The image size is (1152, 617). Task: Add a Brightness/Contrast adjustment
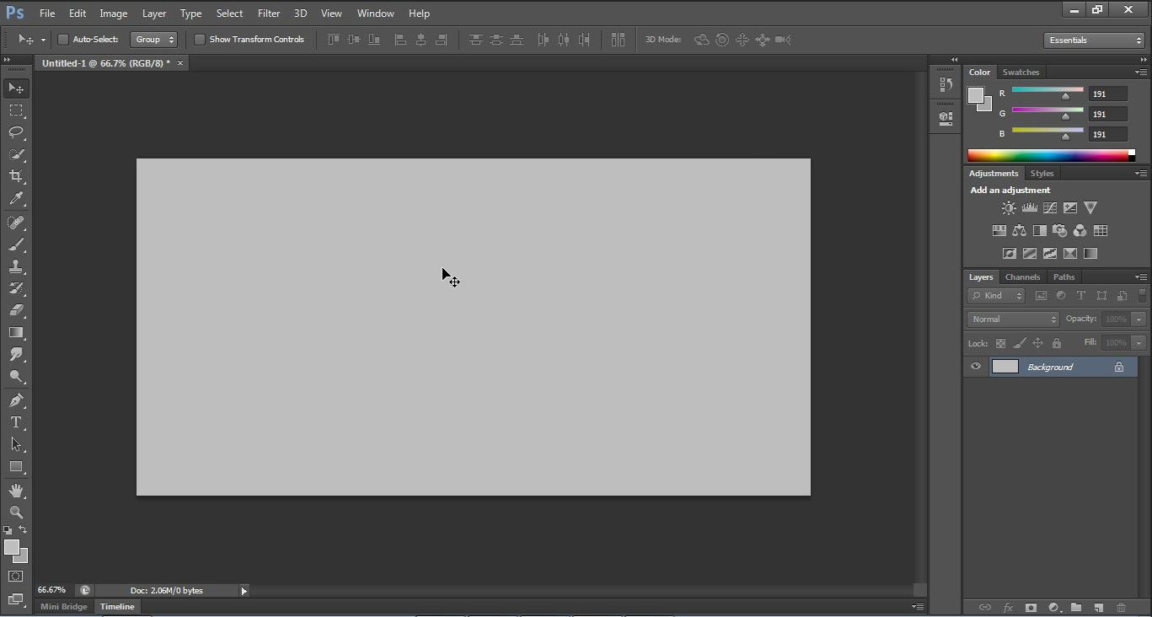pos(1009,207)
